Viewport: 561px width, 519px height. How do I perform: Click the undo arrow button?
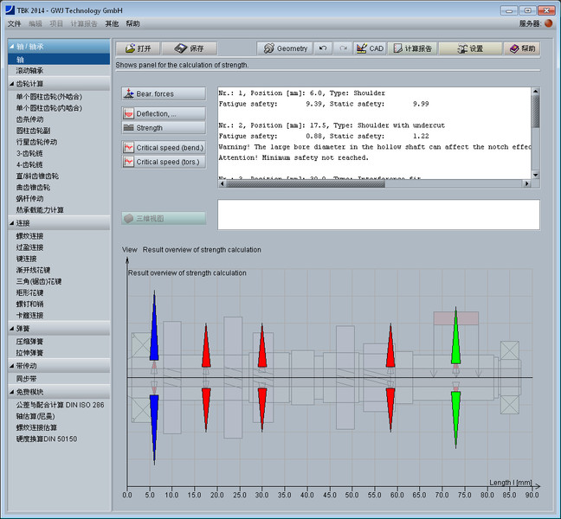[x=323, y=48]
